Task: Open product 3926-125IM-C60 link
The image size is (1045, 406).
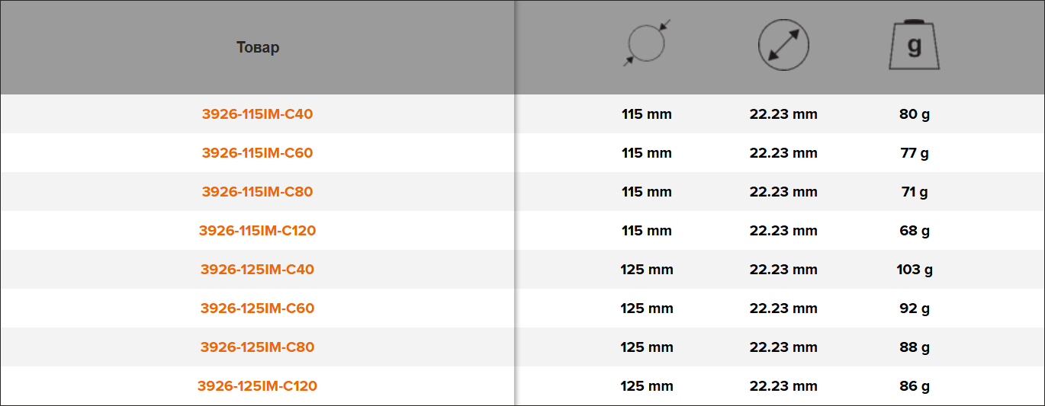Action: [x=258, y=308]
